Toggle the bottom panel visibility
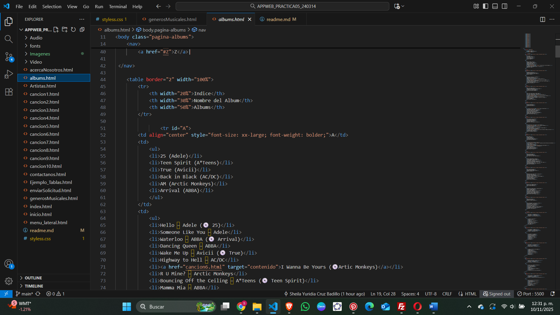This screenshot has width=560, height=315. click(495, 6)
